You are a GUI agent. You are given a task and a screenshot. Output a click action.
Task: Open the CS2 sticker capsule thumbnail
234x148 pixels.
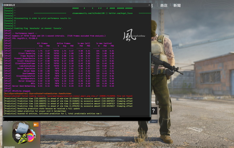tap(21, 133)
